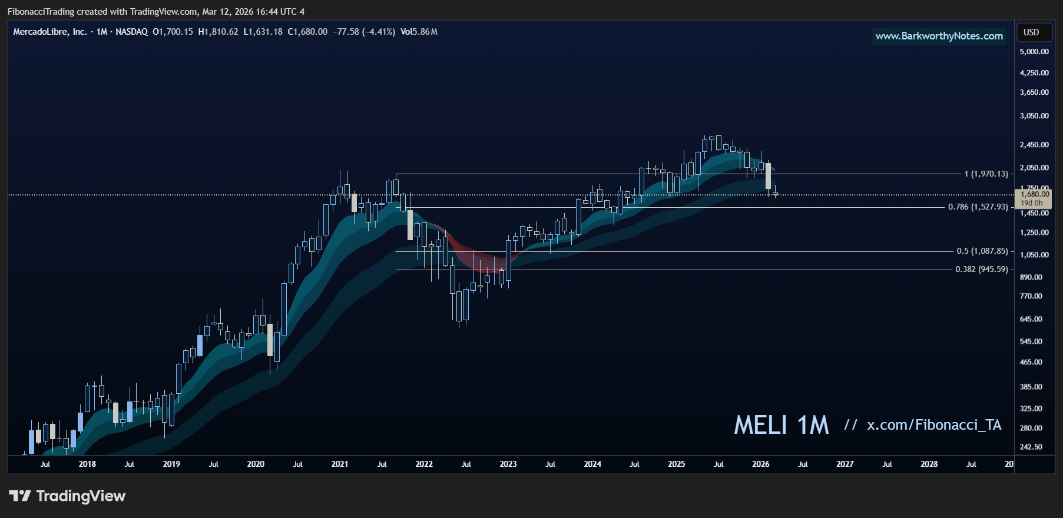Image resolution: width=1063 pixels, height=518 pixels.
Task: Click the 5,000.00 price axis label
Action: [x=1034, y=52]
